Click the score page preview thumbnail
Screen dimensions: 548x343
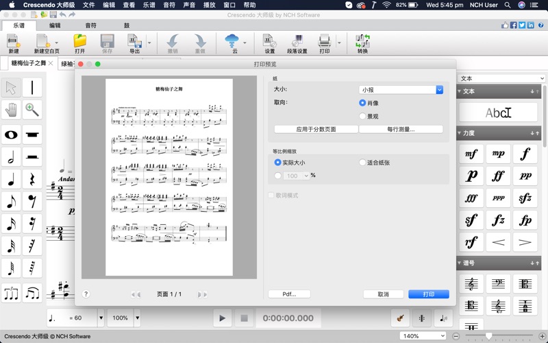click(169, 177)
